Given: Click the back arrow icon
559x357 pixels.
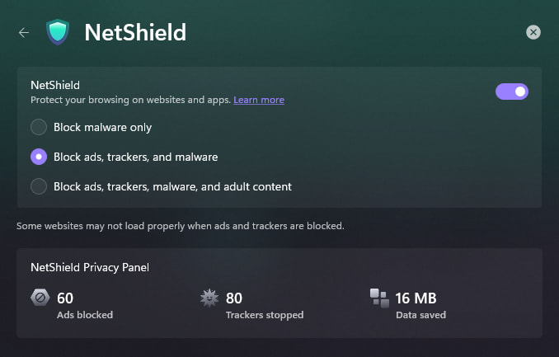Looking at the screenshot, I should click(24, 32).
